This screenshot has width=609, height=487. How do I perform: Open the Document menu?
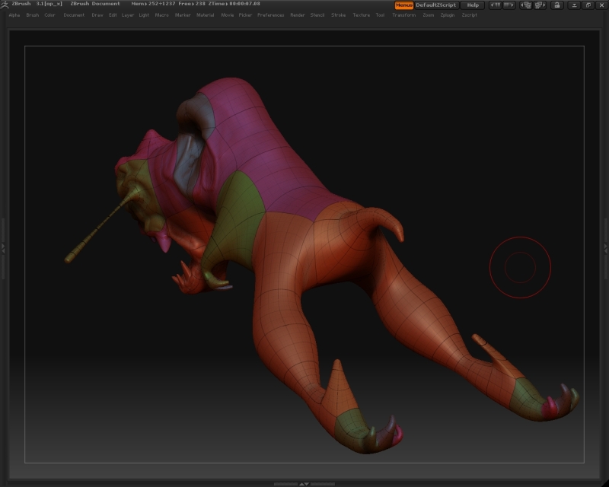pos(74,15)
